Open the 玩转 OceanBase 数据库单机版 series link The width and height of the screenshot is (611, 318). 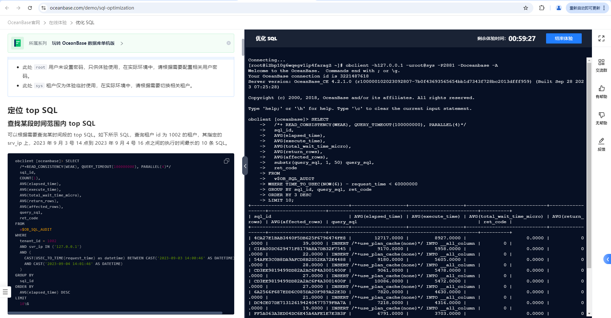click(x=83, y=43)
